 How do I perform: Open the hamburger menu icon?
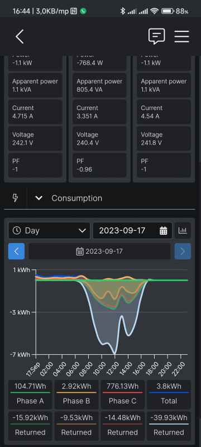tap(181, 36)
